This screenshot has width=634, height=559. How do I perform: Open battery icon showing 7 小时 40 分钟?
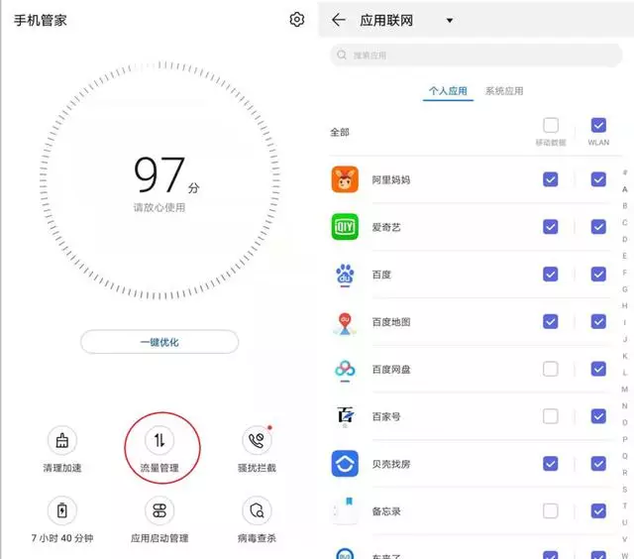pyautogui.click(x=61, y=510)
